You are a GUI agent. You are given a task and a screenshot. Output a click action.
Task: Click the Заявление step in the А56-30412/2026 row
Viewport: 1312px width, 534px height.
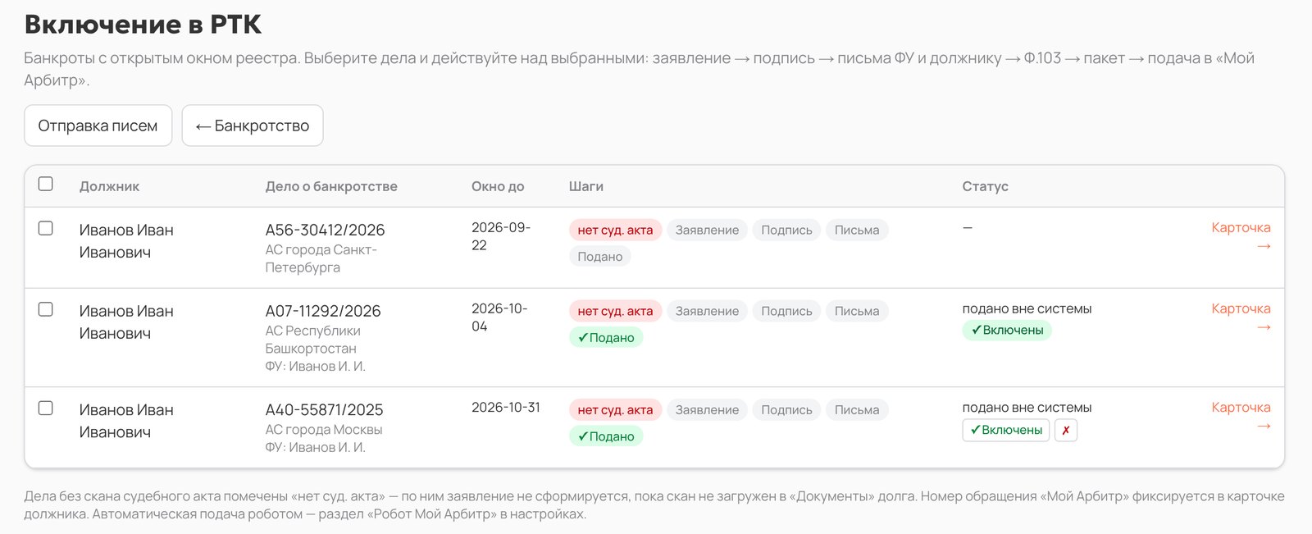707,230
